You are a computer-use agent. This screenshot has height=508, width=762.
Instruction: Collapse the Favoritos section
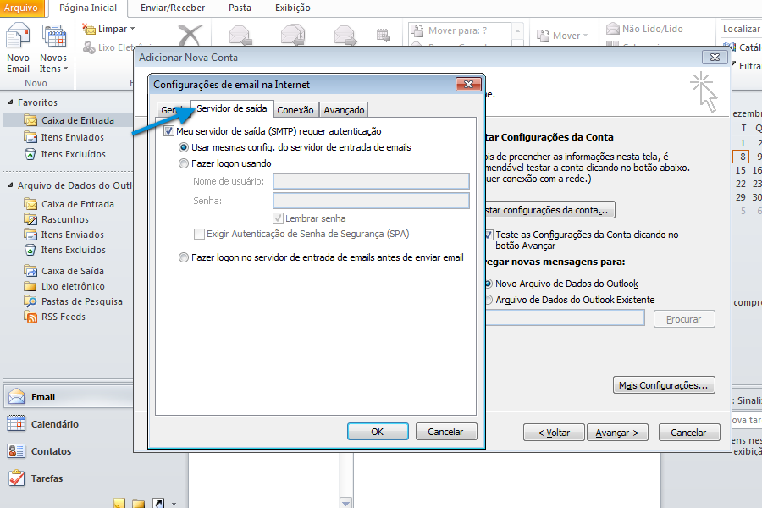(9, 102)
